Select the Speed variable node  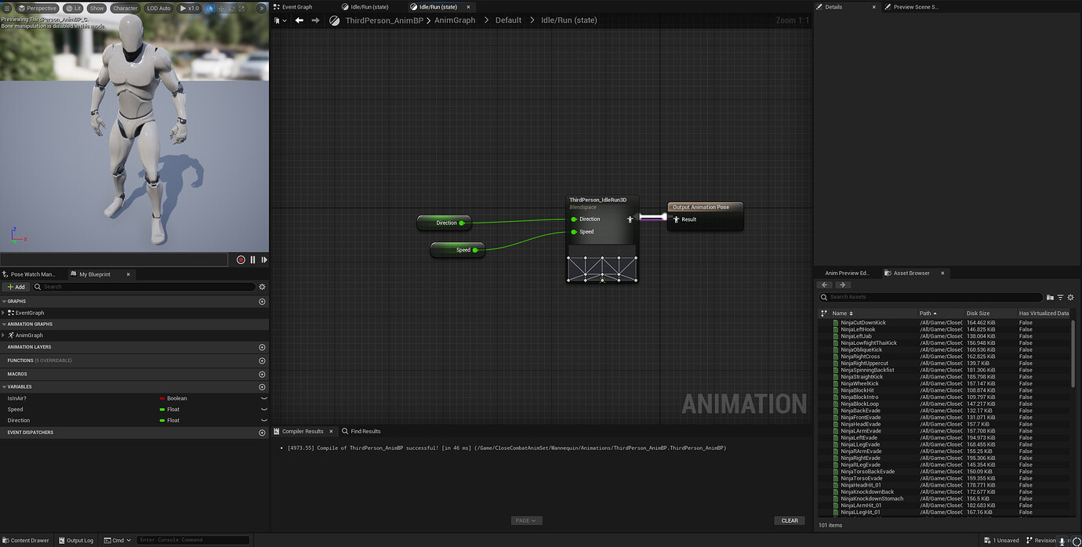(458, 250)
